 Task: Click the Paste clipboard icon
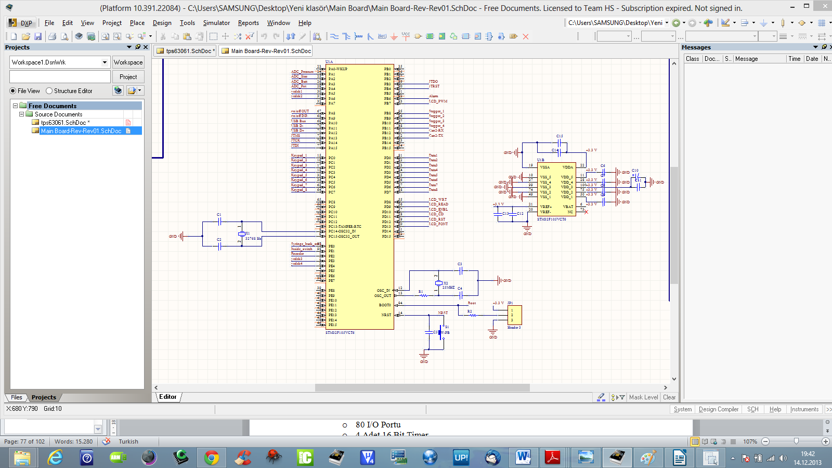[187, 36]
